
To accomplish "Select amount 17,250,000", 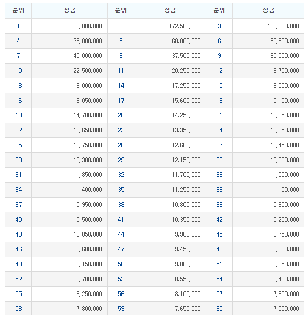I will 186,86.
